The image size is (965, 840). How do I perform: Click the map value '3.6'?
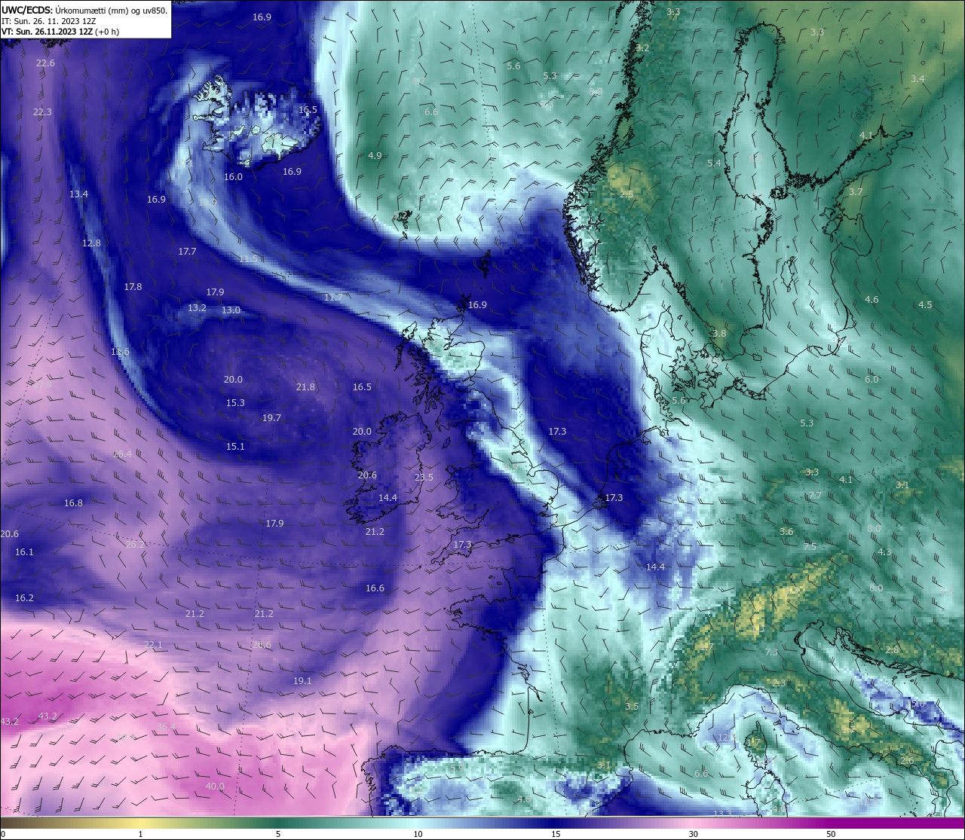(x=786, y=532)
